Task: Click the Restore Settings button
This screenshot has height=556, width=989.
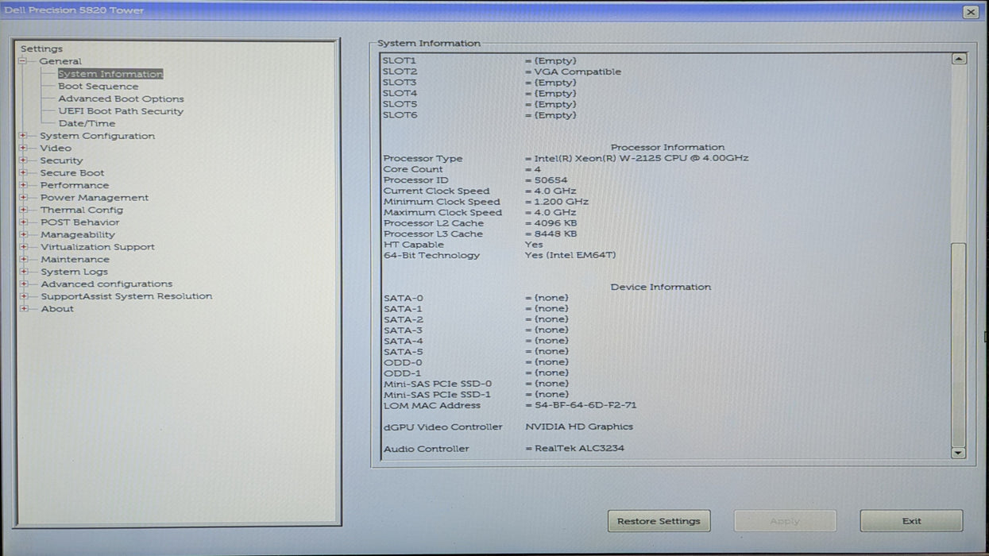Action: 659,521
